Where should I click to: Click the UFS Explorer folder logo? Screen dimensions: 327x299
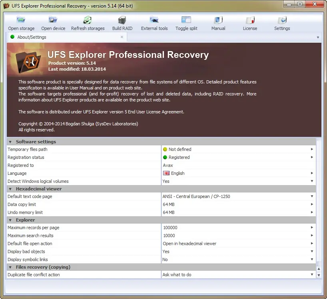pos(28,62)
